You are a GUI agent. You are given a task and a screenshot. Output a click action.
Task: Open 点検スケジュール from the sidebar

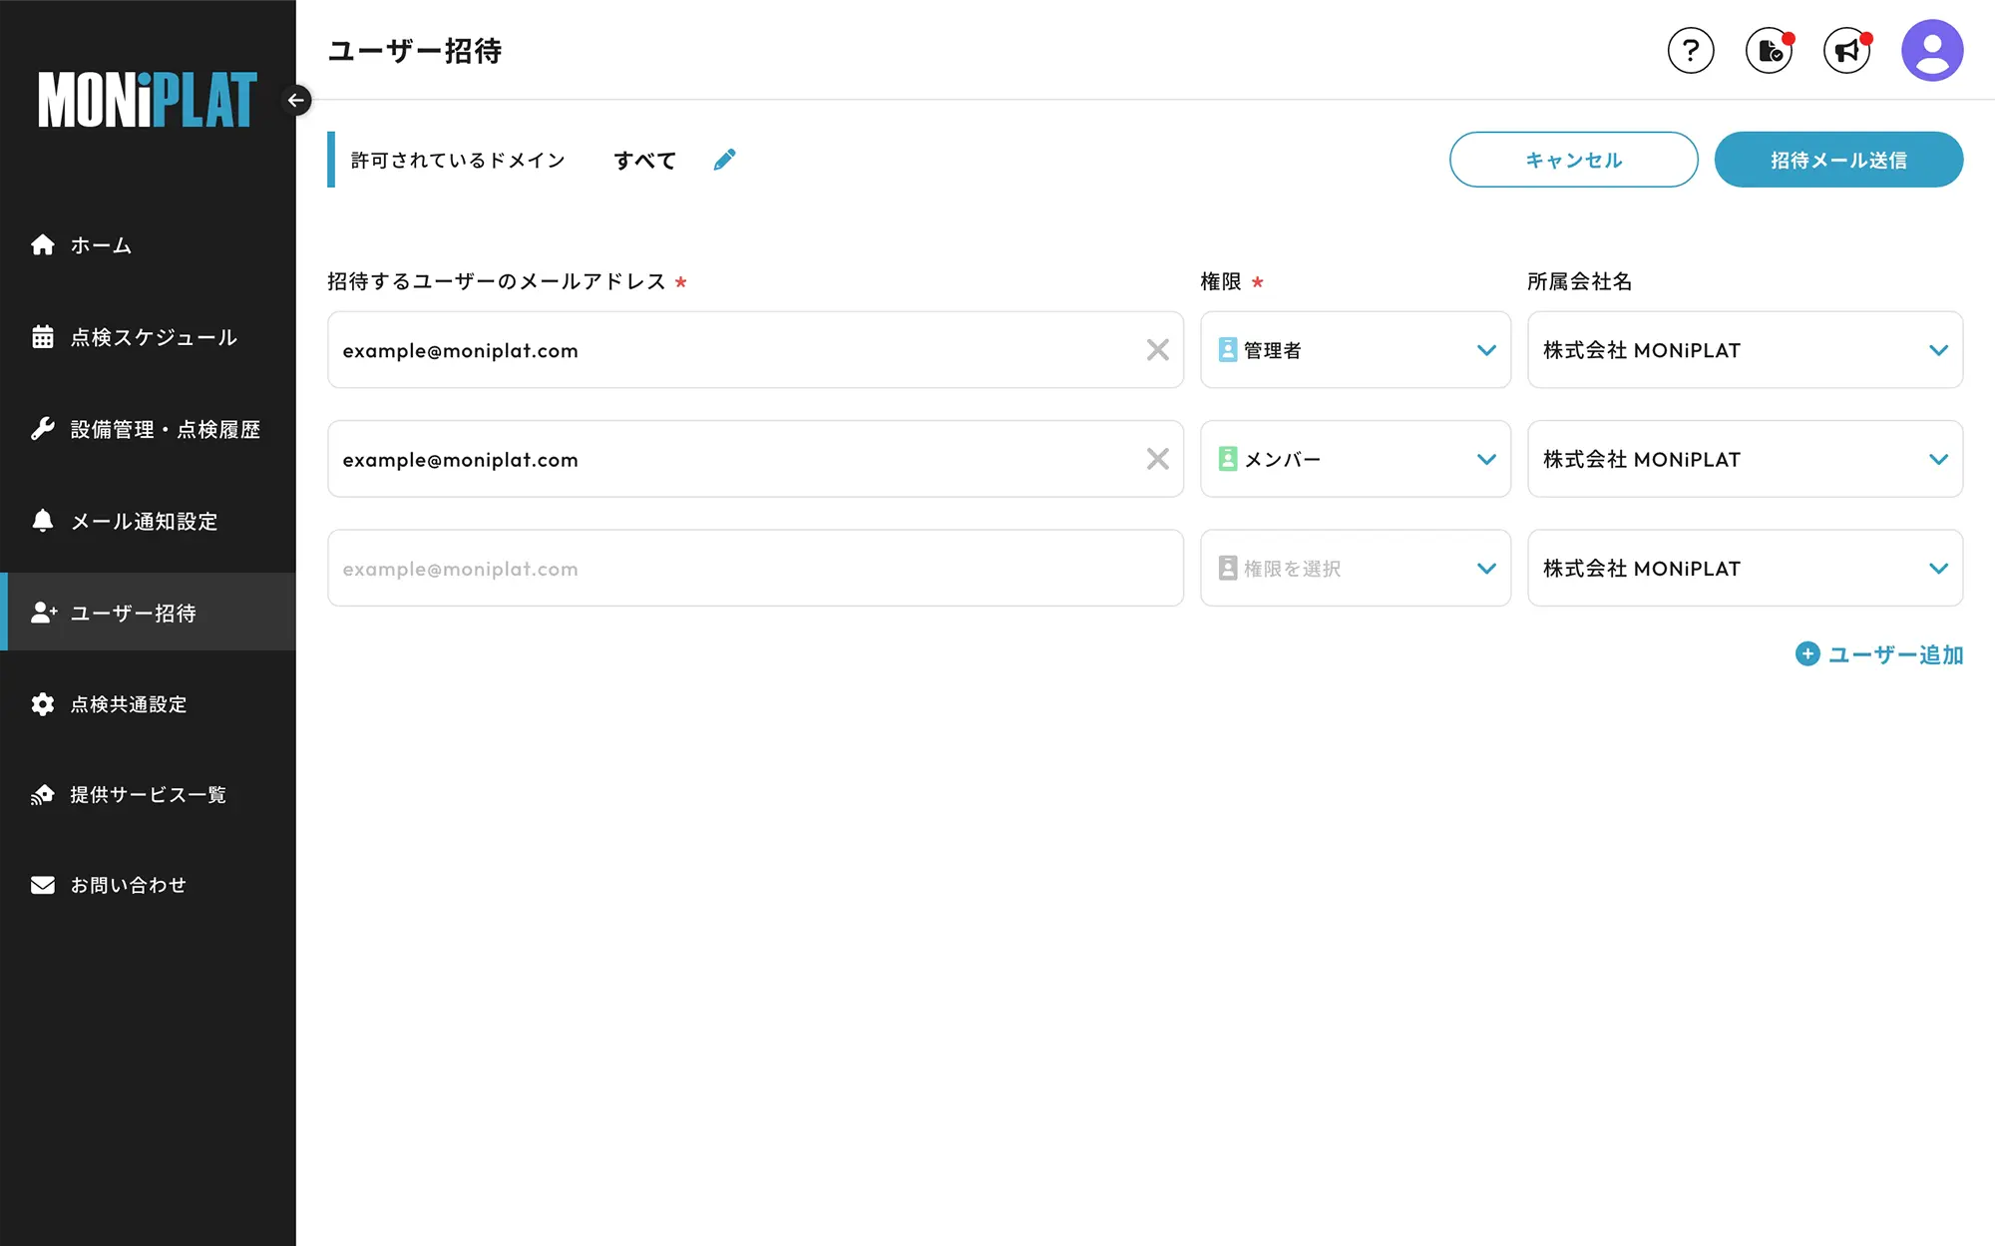point(43,337)
